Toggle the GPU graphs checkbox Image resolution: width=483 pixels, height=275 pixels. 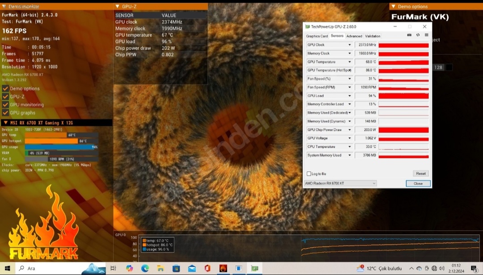click(x=5, y=112)
